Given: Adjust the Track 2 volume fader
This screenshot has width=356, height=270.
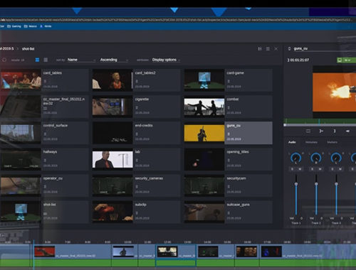Looking at the screenshot, I should pyautogui.click(x=316, y=184).
